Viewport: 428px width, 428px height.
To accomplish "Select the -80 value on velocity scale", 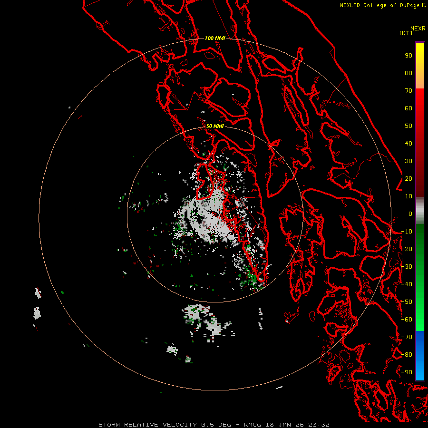I will tap(407, 355).
